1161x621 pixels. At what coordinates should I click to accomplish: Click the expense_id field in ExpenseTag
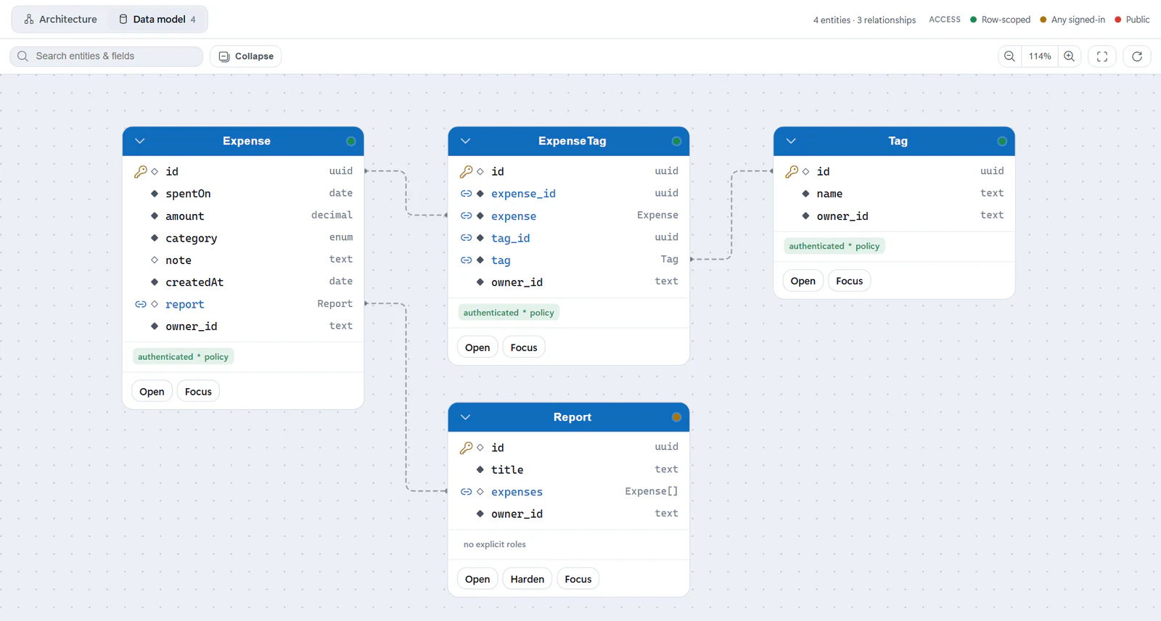point(569,194)
